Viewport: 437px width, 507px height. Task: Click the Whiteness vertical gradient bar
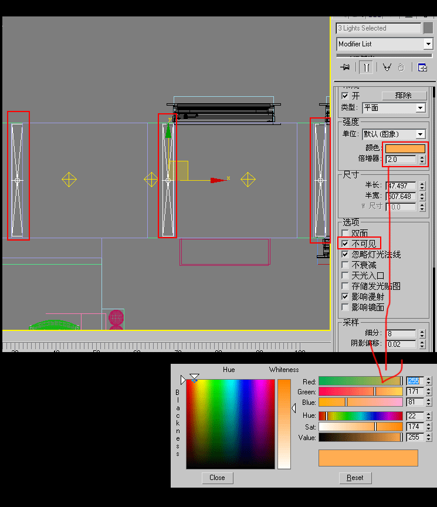click(x=284, y=424)
